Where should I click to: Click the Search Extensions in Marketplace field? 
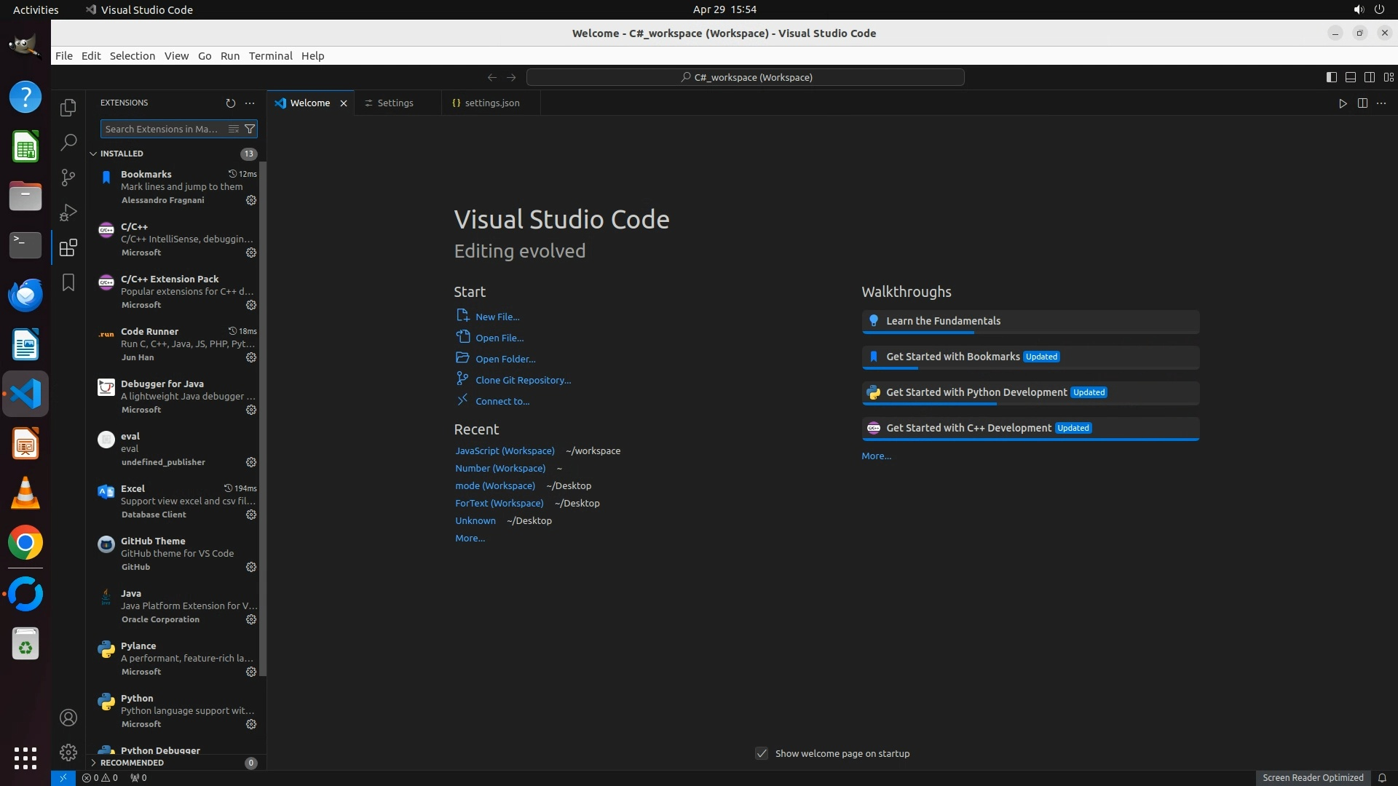(x=162, y=129)
